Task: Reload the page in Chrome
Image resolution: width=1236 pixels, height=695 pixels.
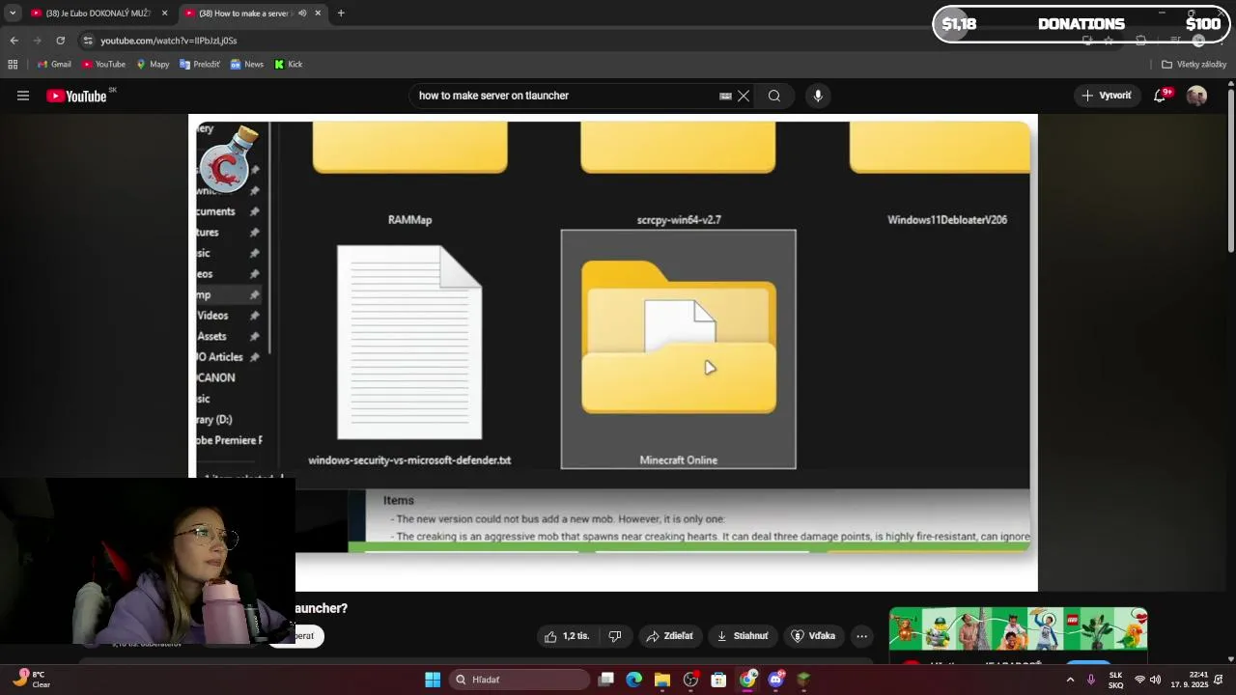Action: click(x=60, y=41)
